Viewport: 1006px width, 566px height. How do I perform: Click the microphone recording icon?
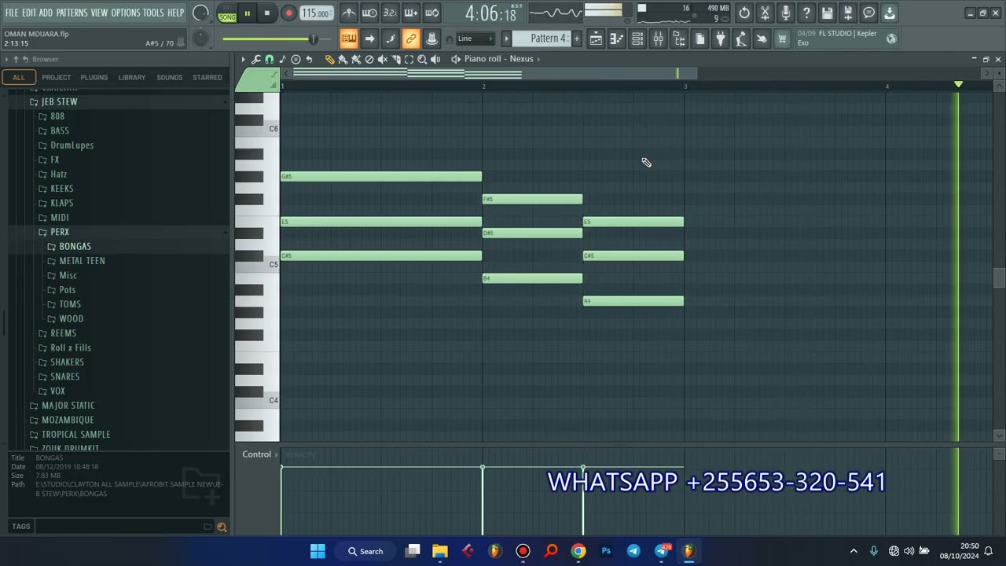785,13
